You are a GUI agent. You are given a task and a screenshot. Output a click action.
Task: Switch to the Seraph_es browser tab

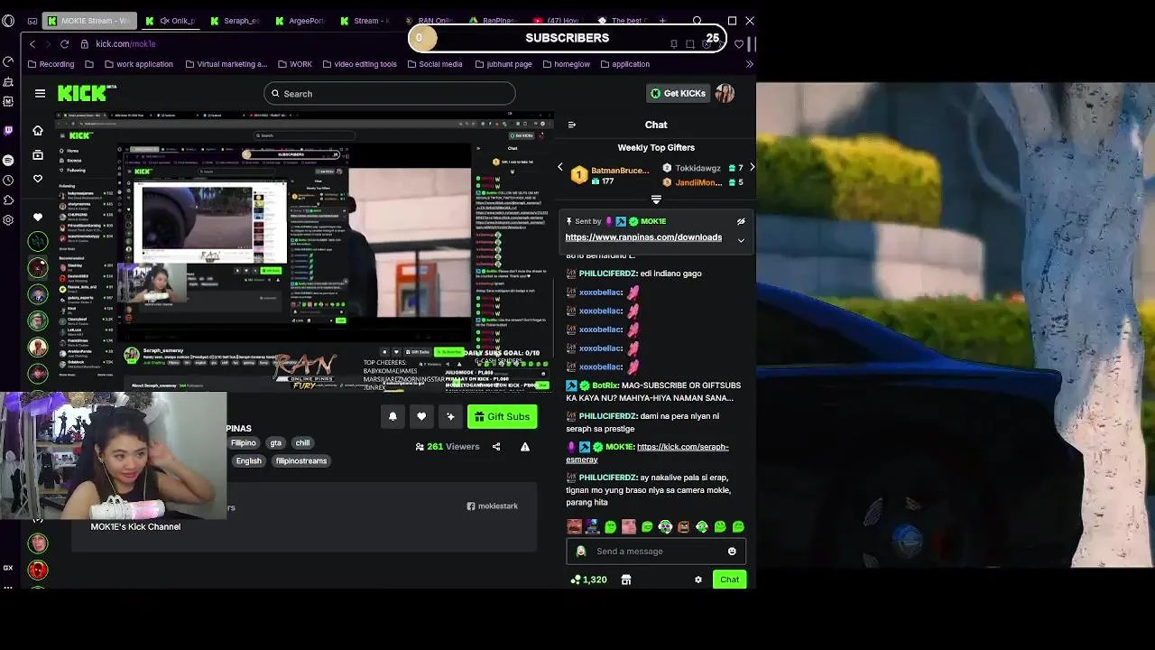[x=235, y=20]
